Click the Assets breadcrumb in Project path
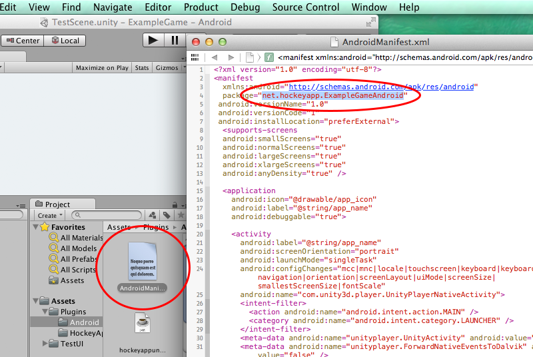This screenshot has width=533, height=357. (119, 227)
